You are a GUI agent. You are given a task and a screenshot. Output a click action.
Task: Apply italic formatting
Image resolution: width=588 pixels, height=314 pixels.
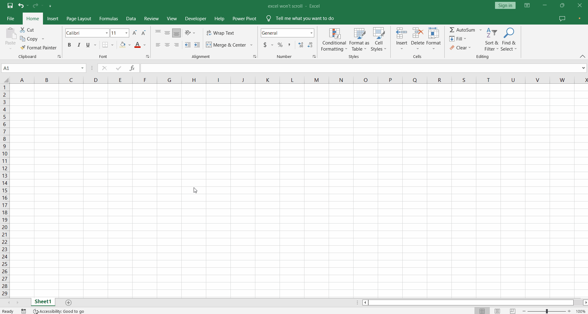[79, 45]
